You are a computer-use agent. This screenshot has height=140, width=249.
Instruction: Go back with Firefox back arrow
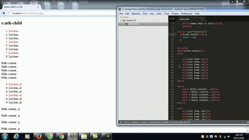point(4,13)
